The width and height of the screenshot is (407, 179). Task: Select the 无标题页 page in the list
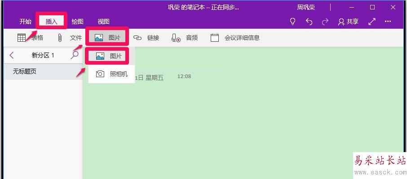(x=43, y=71)
